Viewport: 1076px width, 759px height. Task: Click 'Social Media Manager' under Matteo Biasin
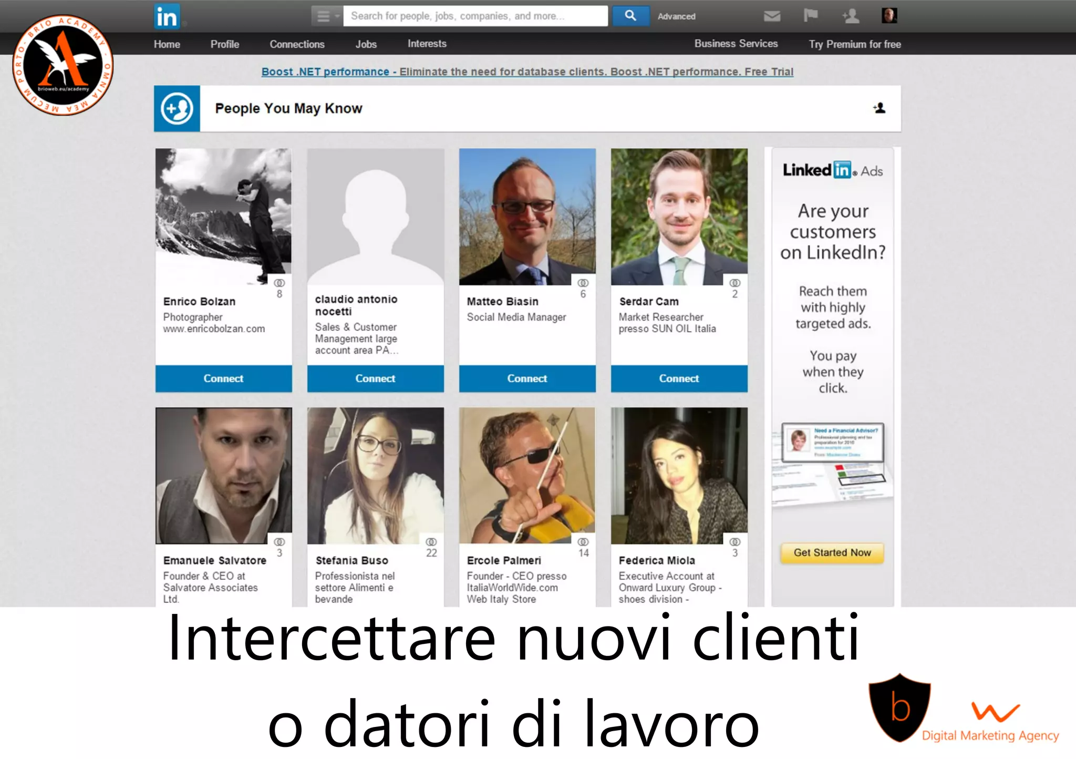(x=516, y=317)
